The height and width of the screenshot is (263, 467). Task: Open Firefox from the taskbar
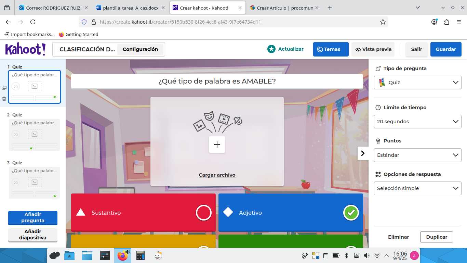pyautogui.click(x=122, y=255)
